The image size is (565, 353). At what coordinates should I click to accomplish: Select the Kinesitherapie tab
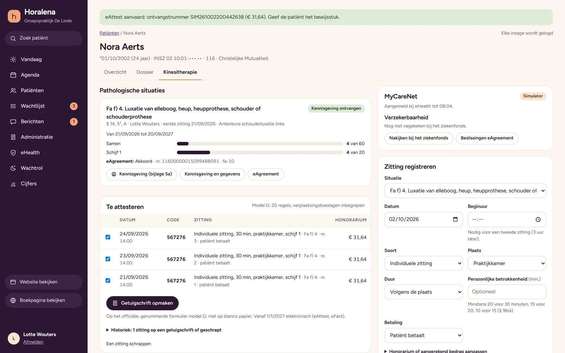pyautogui.click(x=180, y=72)
